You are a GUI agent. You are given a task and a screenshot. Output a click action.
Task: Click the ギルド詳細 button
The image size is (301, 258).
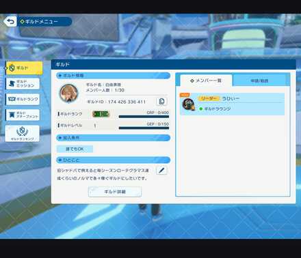pos(115,192)
